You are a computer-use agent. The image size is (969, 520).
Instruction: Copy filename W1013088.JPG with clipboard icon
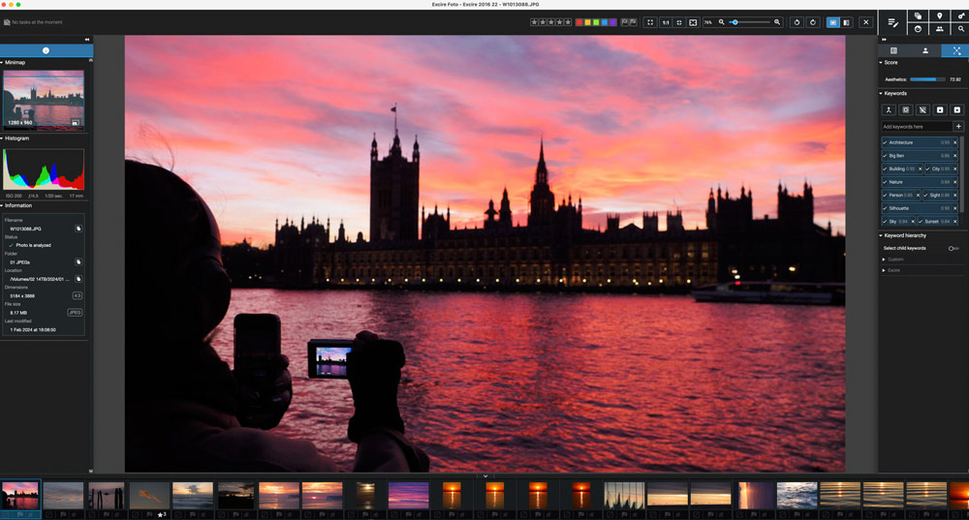[78, 229]
